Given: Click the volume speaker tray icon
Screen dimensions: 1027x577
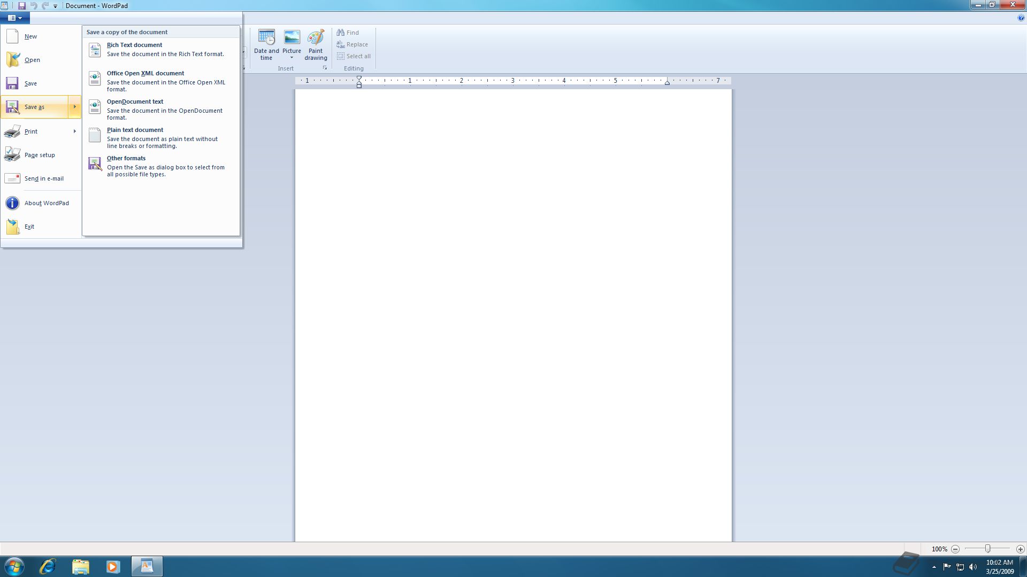Looking at the screenshot, I should 973,567.
